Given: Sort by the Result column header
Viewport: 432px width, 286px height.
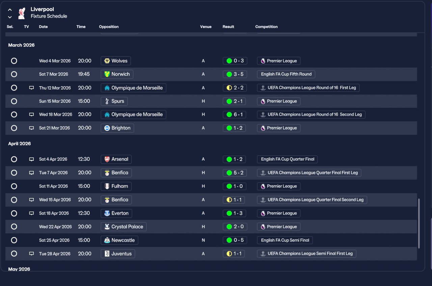Looking at the screenshot, I should click(x=228, y=27).
